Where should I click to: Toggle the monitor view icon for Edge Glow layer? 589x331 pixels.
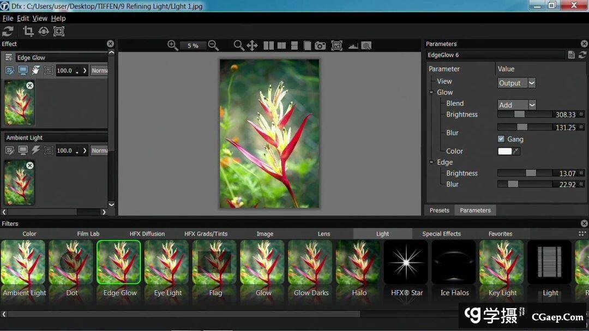(23, 70)
